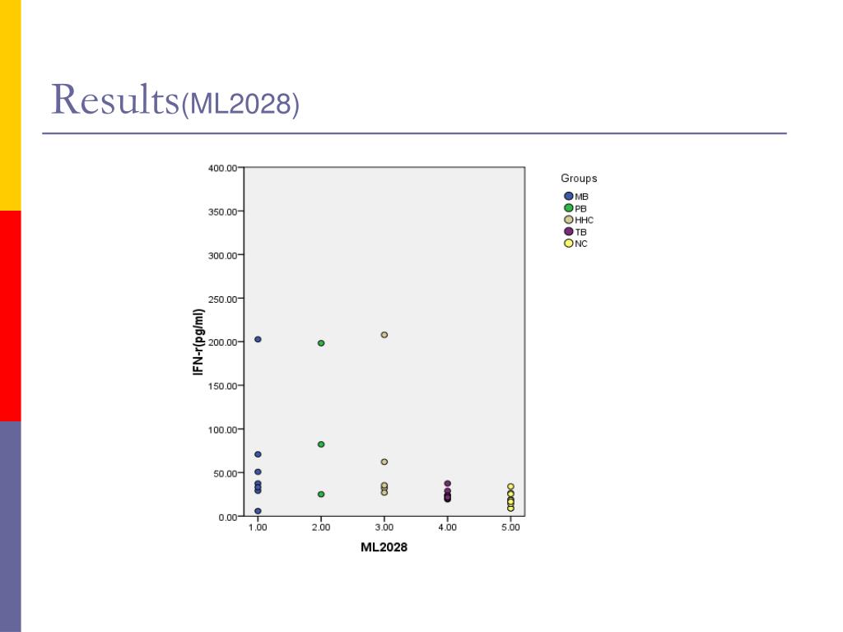The image size is (843, 632).
Task: Click the '50.00' y-axis label
Action: click(226, 473)
